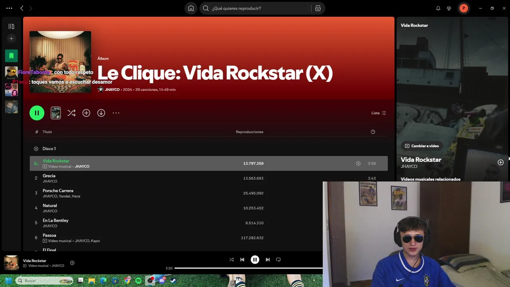Click Cambiar a video button

pyautogui.click(x=422, y=146)
